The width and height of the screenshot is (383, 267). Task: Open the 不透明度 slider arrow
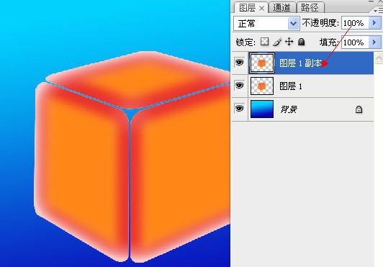coord(374,23)
